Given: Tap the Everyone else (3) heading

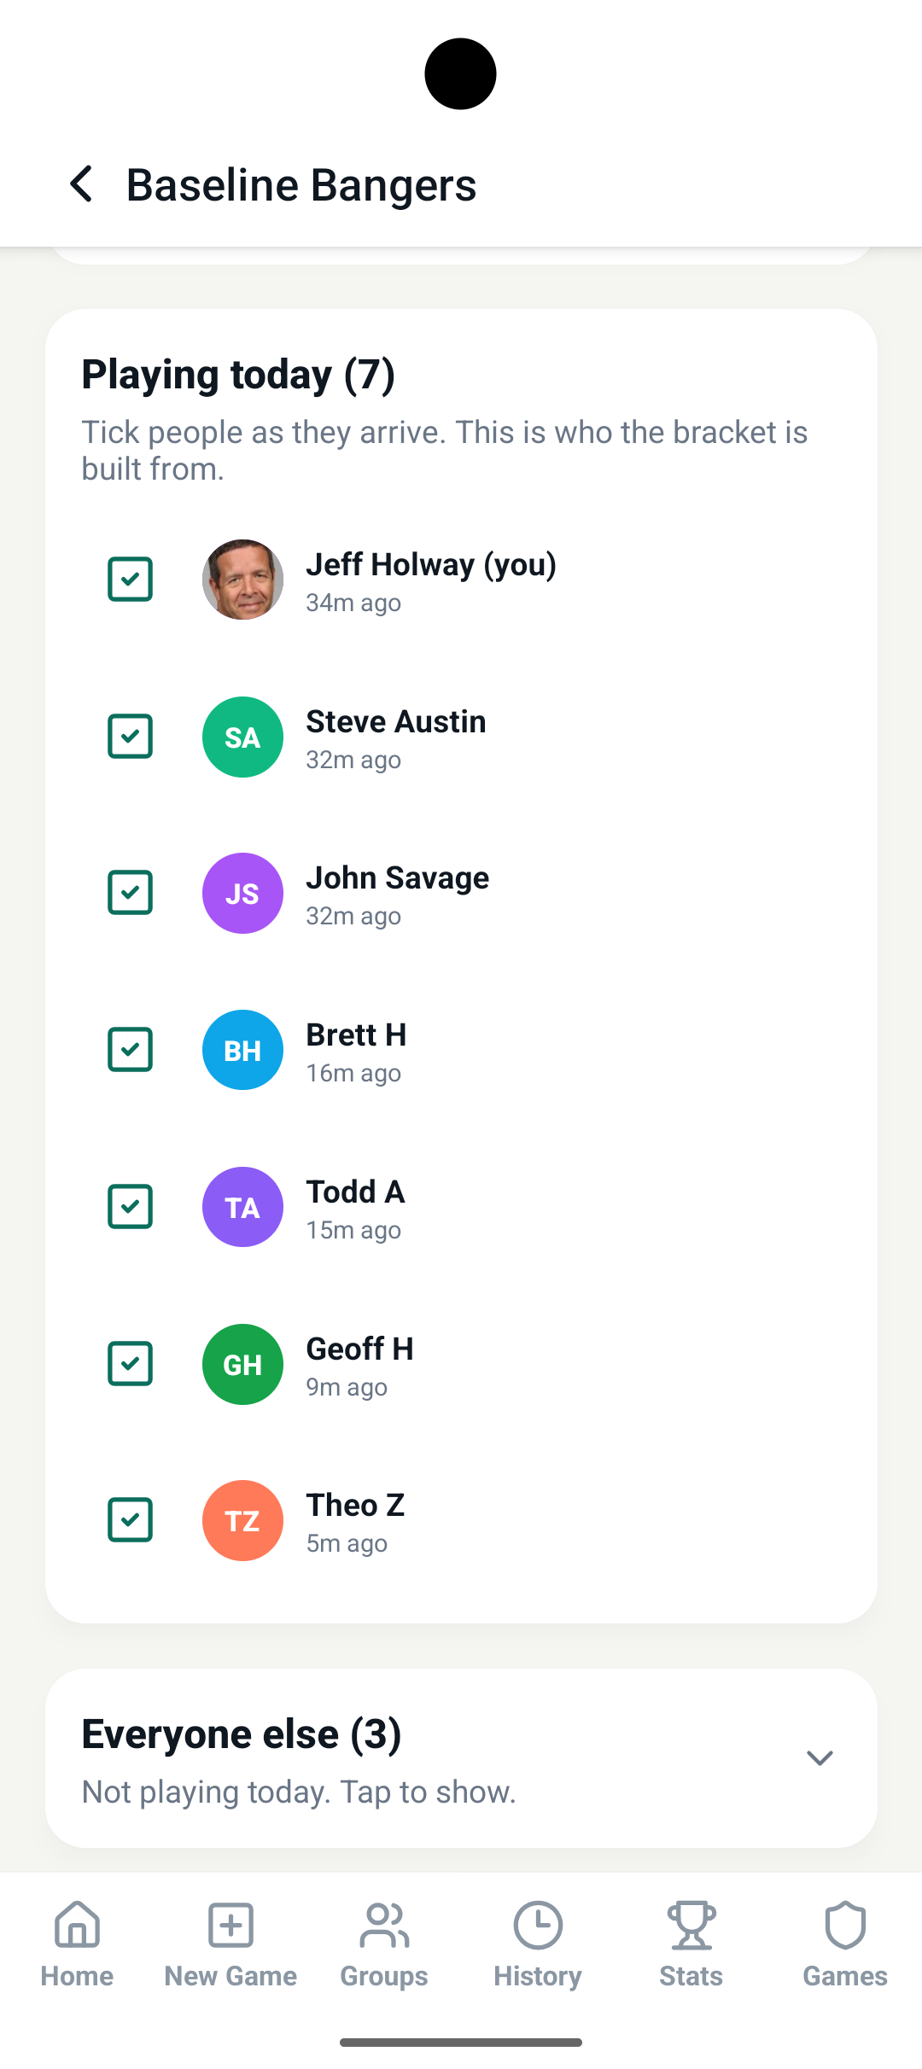Looking at the screenshot, I should pos(242,1734).
